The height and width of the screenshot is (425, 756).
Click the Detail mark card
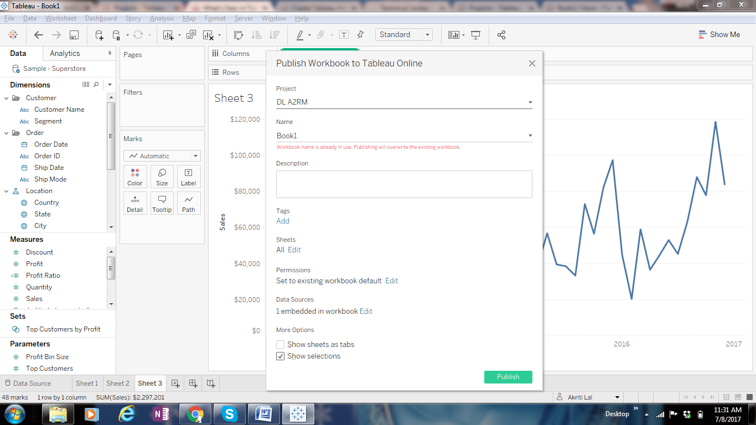pyautogui.click(x=135, y=203)
